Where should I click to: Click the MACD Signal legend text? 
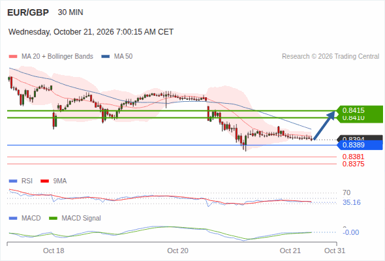tap(81, 219)
